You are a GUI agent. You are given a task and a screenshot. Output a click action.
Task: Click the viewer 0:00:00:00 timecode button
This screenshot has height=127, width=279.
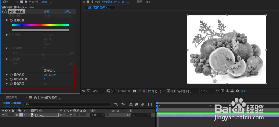[124, 91]
